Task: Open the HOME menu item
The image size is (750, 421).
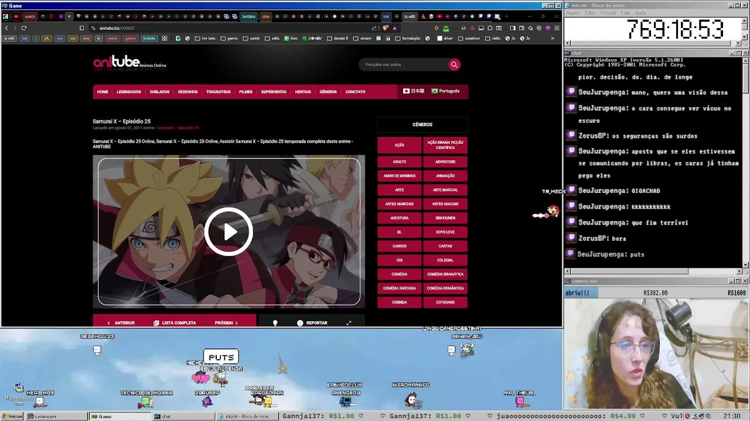Action: pos(103,92)
